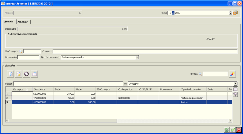Open the Tipo de documento dropdown
The height and width of the screenshot is (134, 243).
coord(137,57)
